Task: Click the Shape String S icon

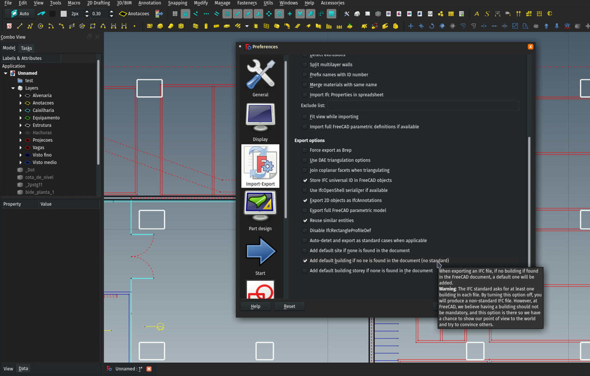Action: (487, 14)
